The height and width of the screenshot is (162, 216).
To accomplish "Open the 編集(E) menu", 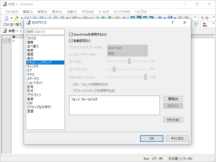I will [x=28, y=12].
